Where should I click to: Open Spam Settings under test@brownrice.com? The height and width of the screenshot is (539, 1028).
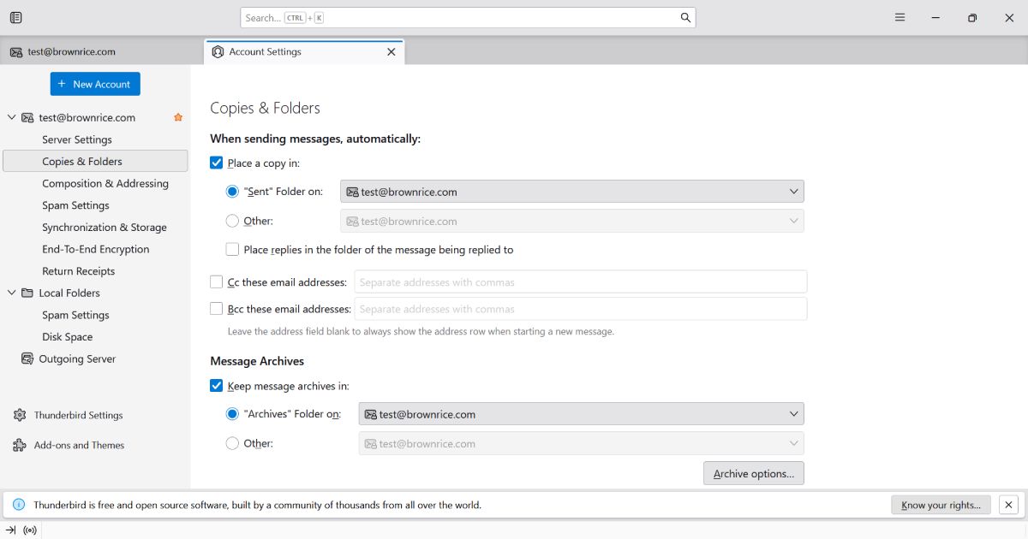(x=75, y=205)
